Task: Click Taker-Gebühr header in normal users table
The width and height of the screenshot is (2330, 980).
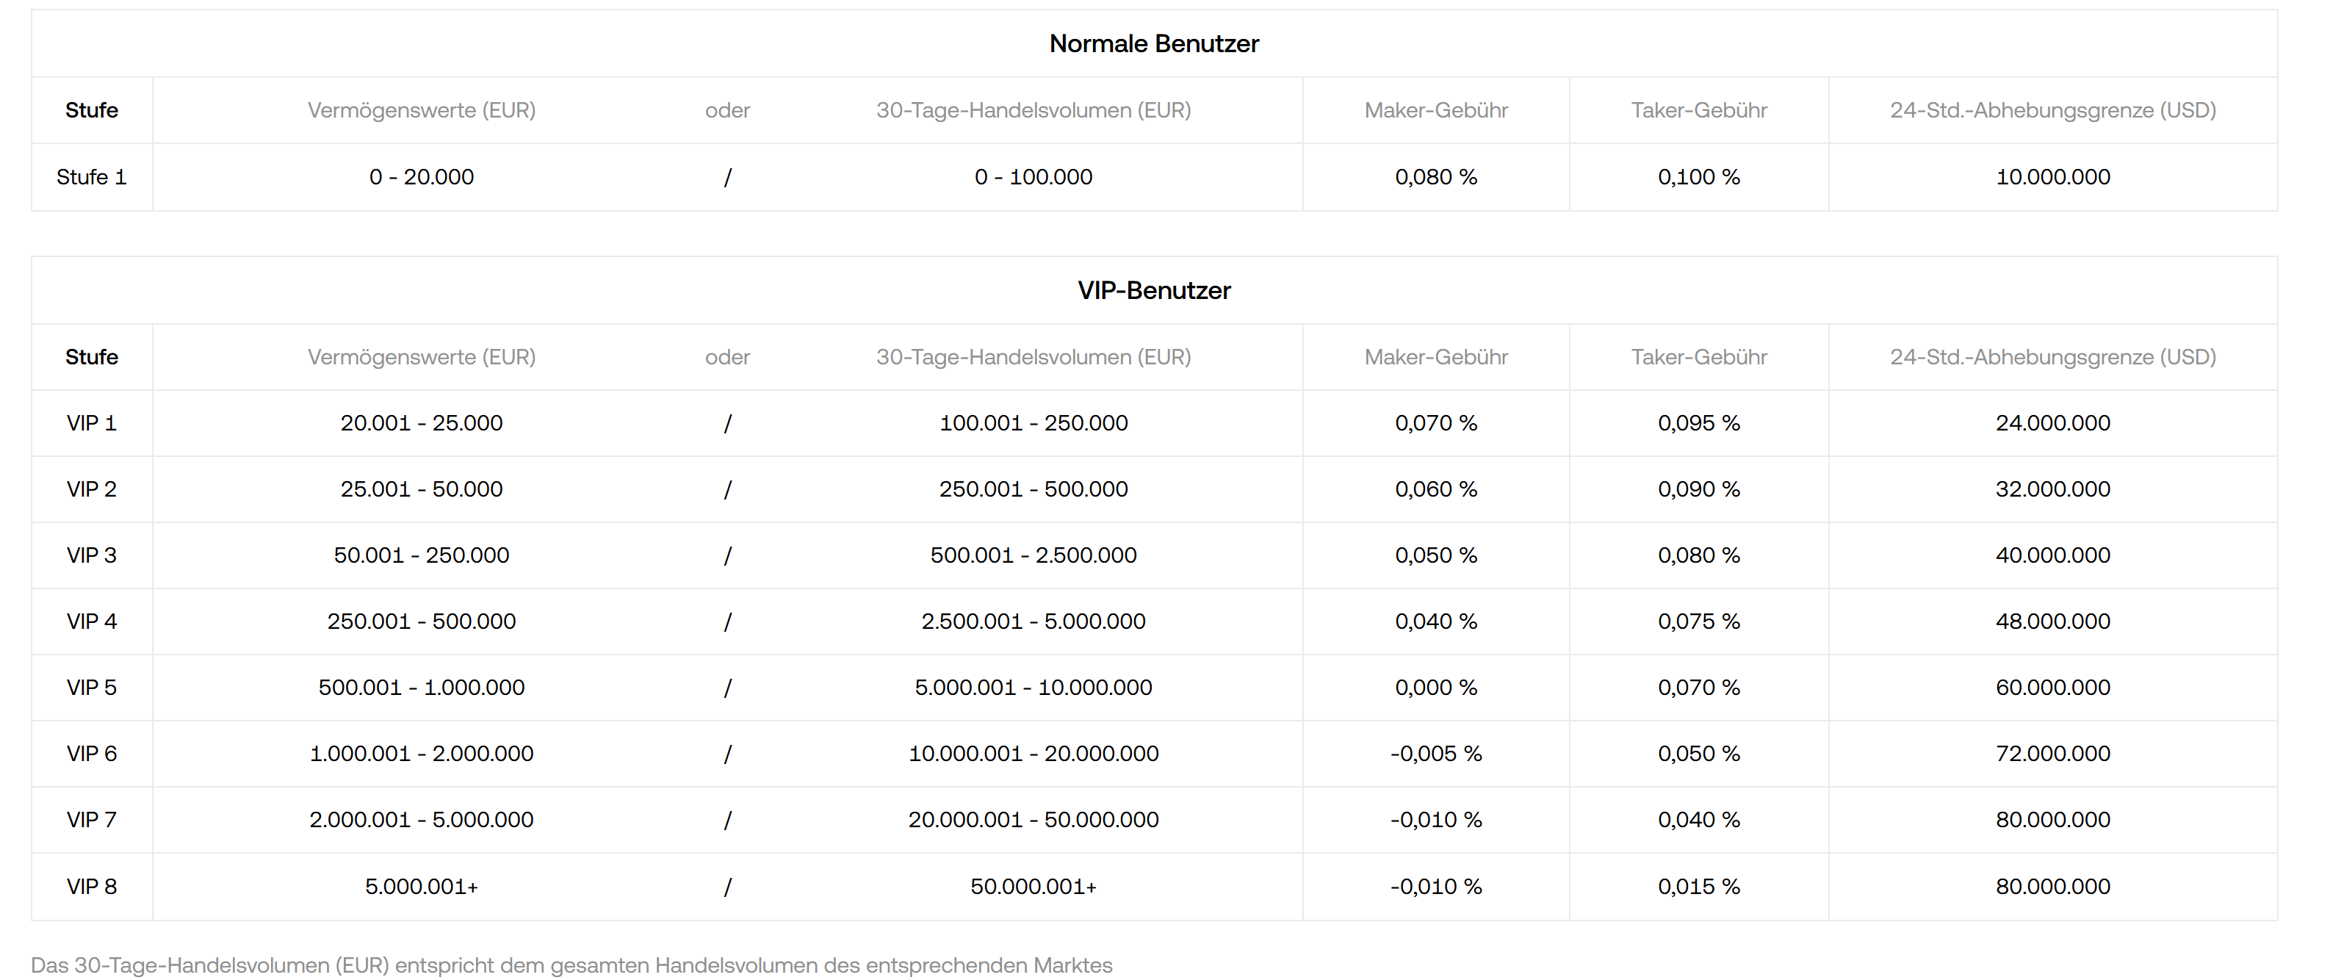Action: point(1698,110)
